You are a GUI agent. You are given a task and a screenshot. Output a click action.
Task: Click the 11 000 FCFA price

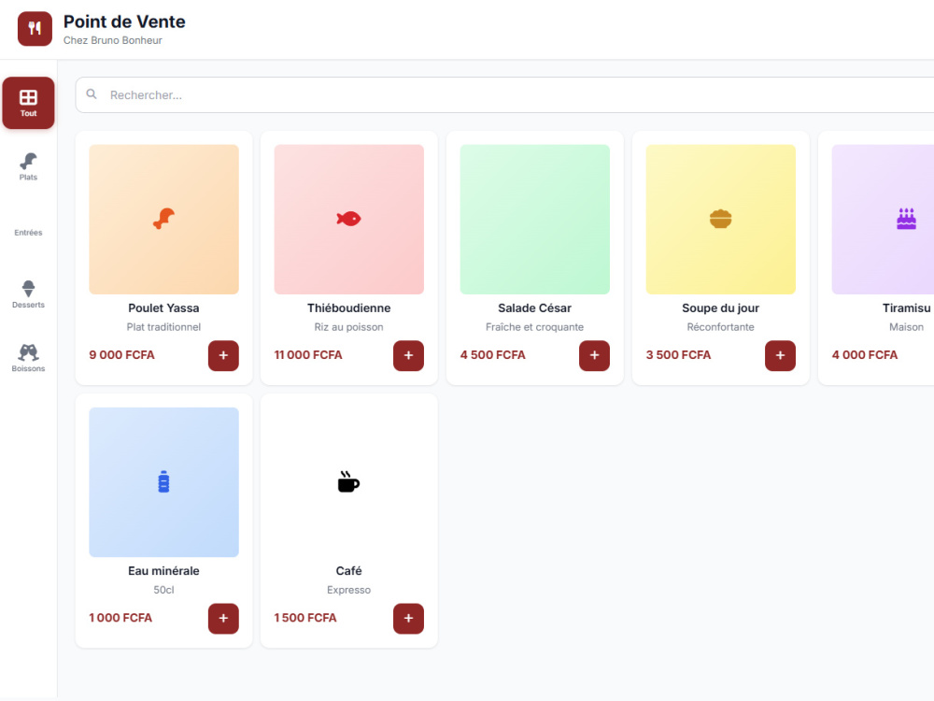pos(308,355)
